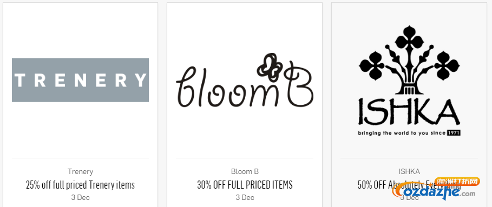This screenshot has height=207, width=492.
Task: Click the 3 Dec date under Trenery
Action: pyautogui.click(x=80, y=198)
